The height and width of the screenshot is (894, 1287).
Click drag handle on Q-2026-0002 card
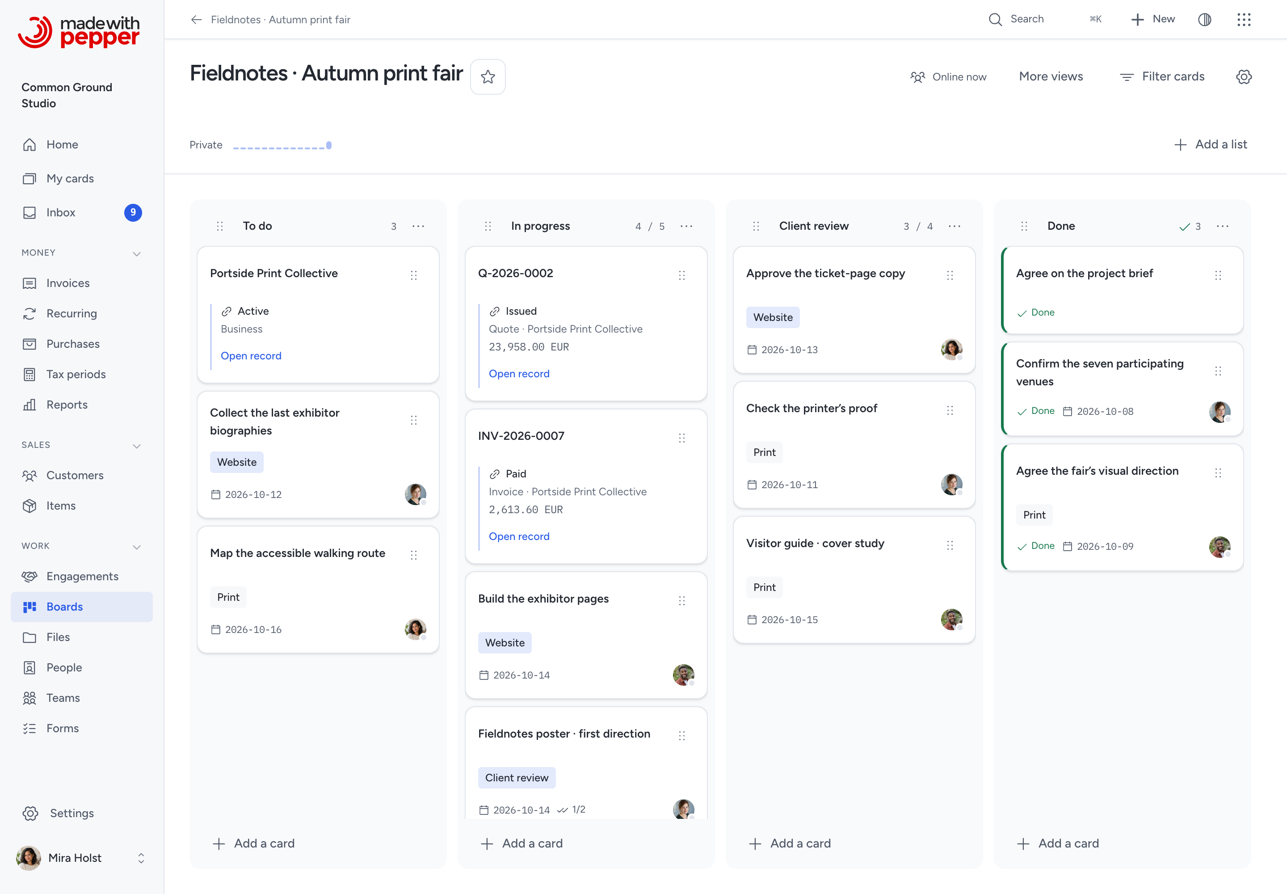pyautogui.click(x=681, y=275)
